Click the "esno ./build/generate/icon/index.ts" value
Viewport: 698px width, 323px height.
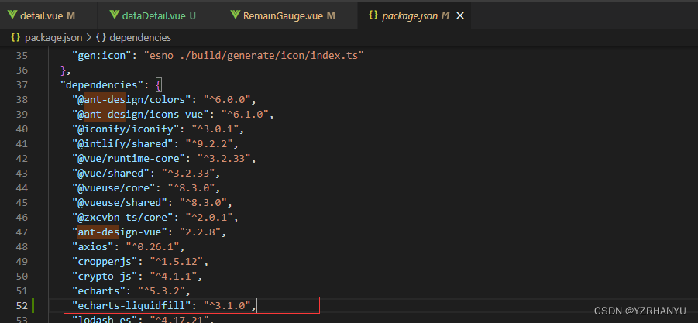pyautogui.click(x=254, y=56)
